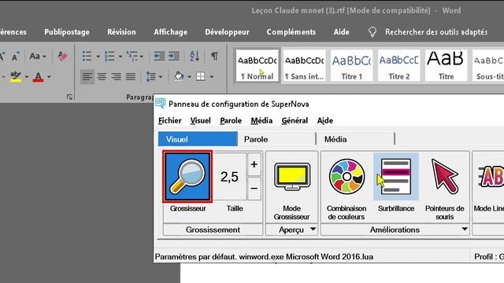Align text right

click(116, 76)
